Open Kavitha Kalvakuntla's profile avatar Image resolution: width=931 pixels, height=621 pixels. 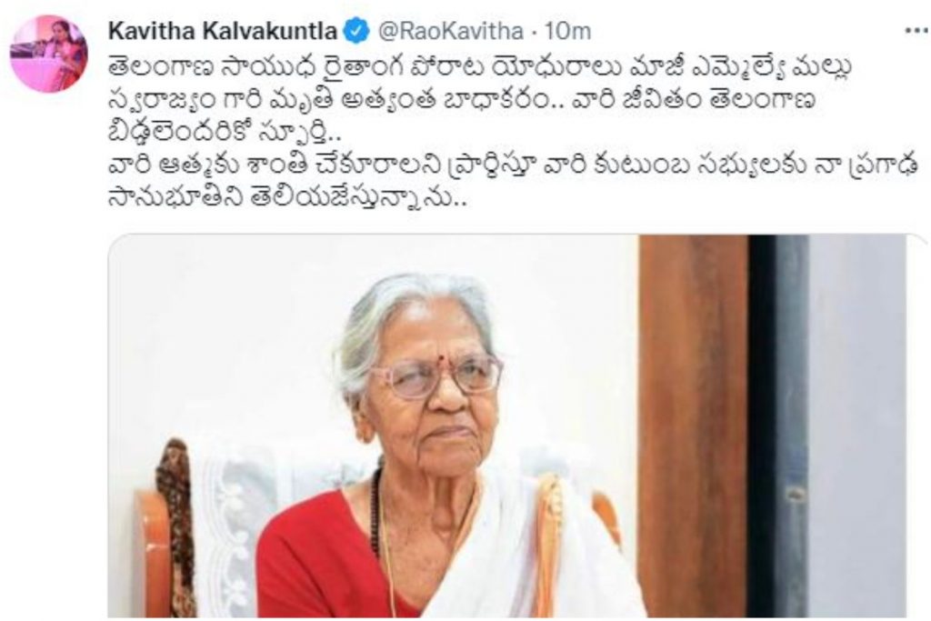(49, 54)
